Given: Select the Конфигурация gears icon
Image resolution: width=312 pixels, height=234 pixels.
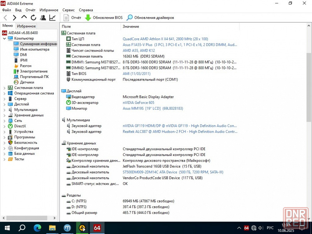Looking at the screenshot, I should [10, 148].
